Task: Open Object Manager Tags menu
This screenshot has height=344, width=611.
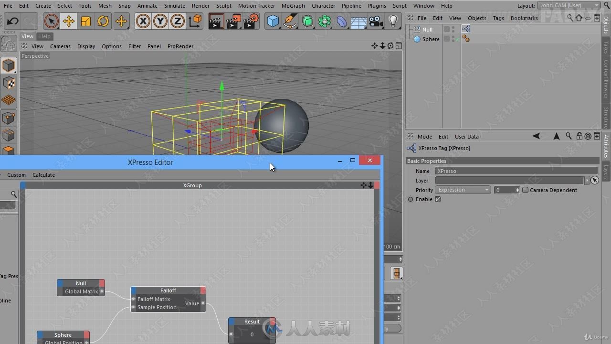Action: (498, 18)
